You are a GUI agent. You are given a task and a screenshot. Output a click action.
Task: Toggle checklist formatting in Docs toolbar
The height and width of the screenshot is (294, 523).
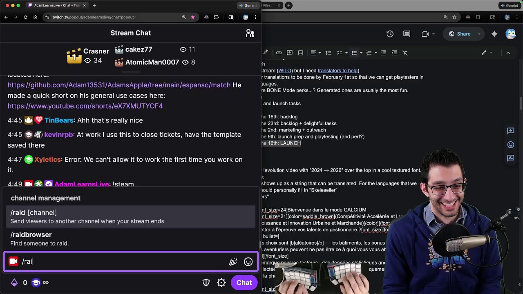339,53
